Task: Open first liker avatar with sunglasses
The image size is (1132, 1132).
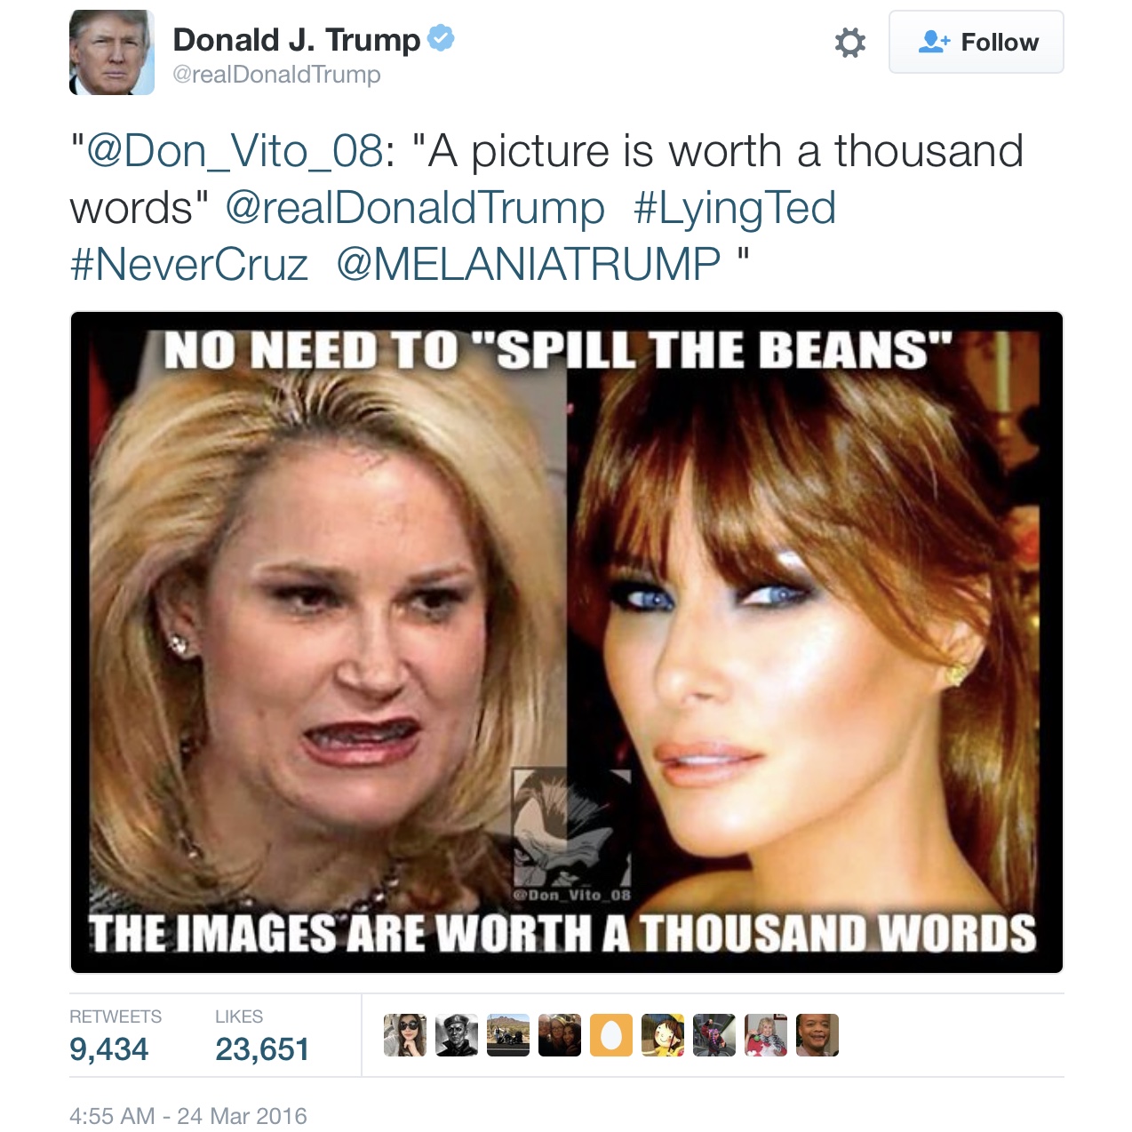Action: point(405,1035)
